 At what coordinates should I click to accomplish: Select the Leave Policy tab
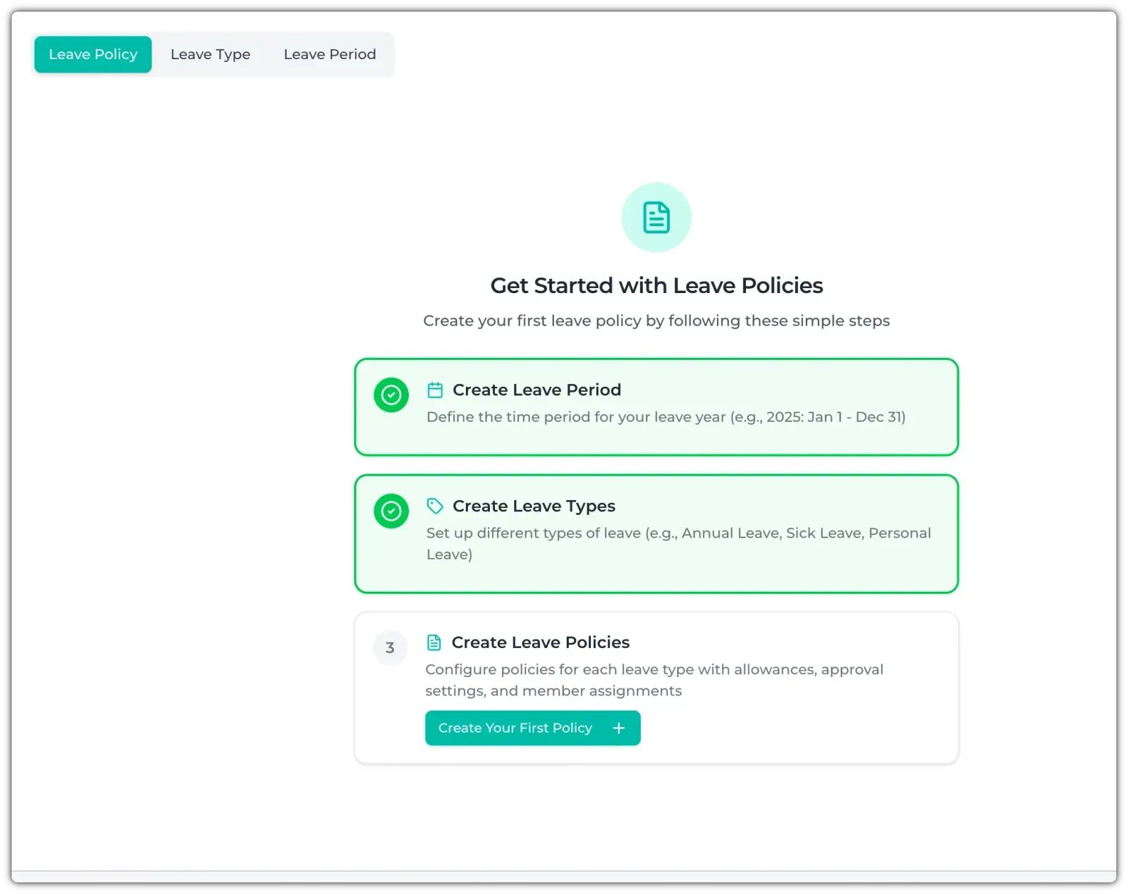(93, 54)
